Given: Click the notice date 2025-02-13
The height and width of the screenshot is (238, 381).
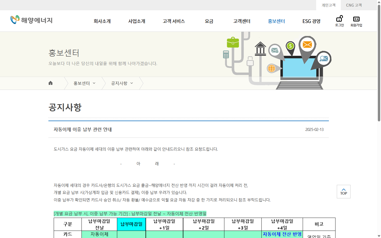Looking at the screenshot, I should [314, 130].
